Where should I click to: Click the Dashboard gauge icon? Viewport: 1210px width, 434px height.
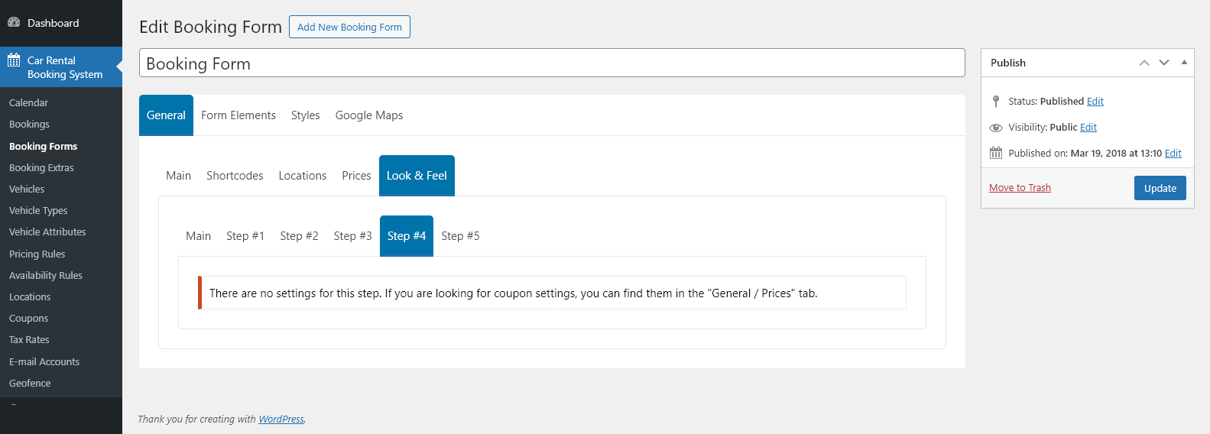[14, 23]
